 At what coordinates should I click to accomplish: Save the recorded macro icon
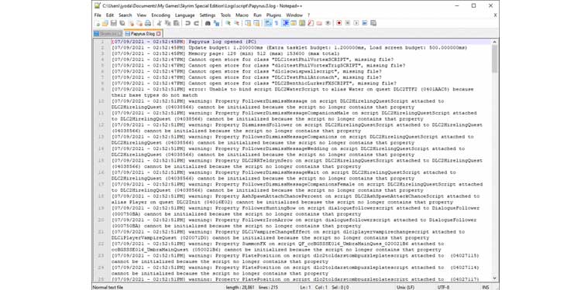373,23
